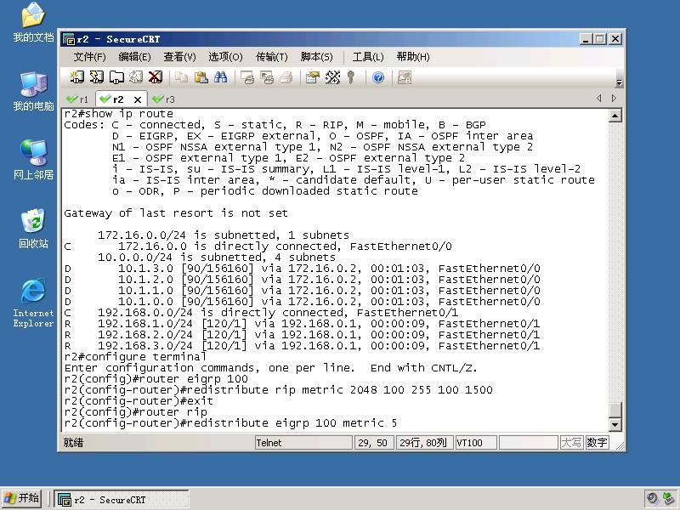Click the 就绪 status text
The image size is (680, 510).
click(x=73, y=443)
